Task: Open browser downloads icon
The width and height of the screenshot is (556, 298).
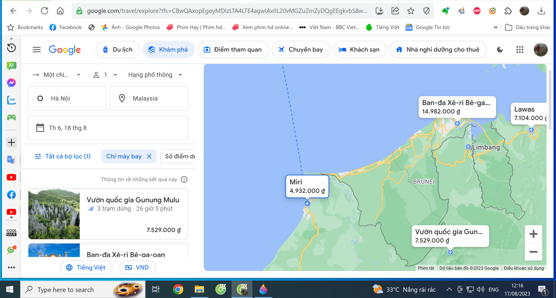Action: [541, 11]
